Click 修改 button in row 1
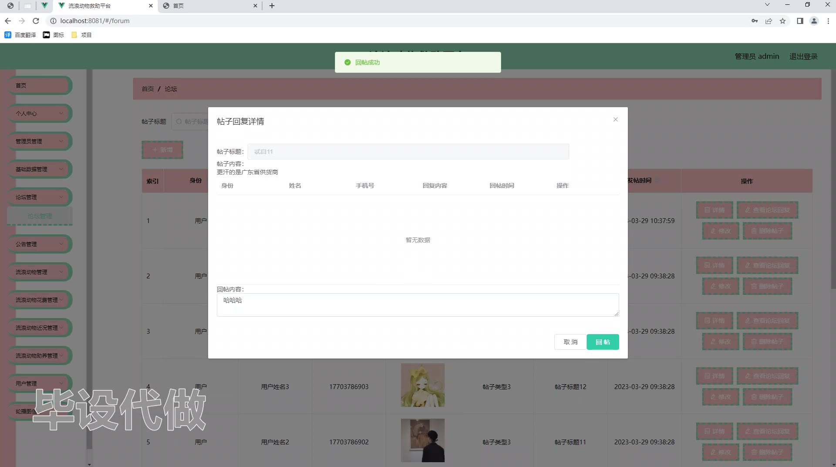 click(x=721, y=231)
